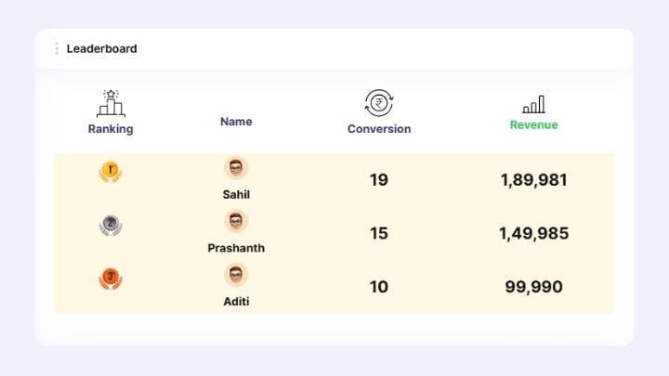The image size is (669, 376).
Task: Click Prashanth's avatar picture
Action: pos(236,222)
